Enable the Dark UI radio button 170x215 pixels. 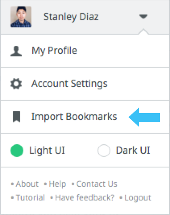click(x=104, y=151)
